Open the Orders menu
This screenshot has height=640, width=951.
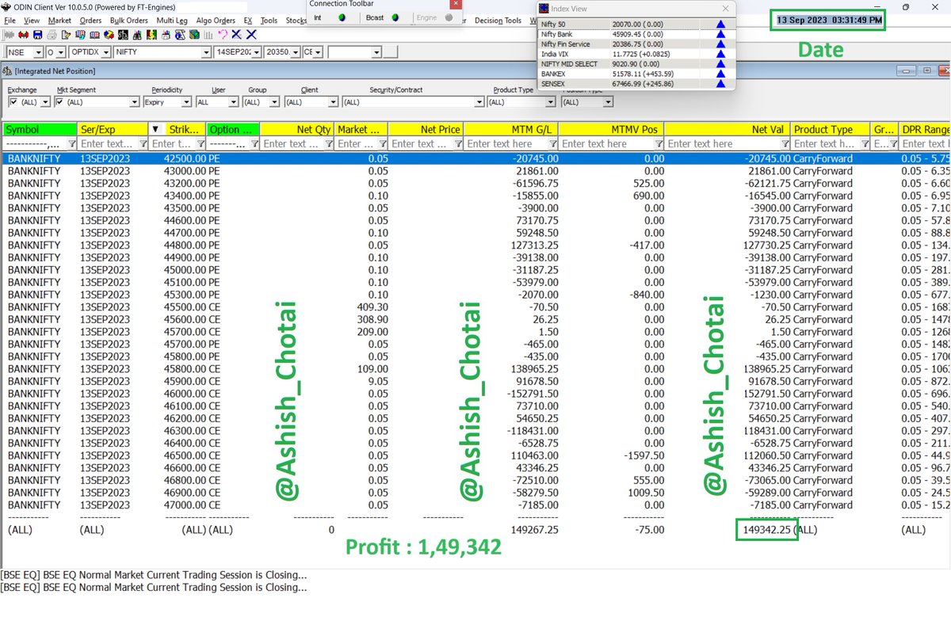point(90,21)
